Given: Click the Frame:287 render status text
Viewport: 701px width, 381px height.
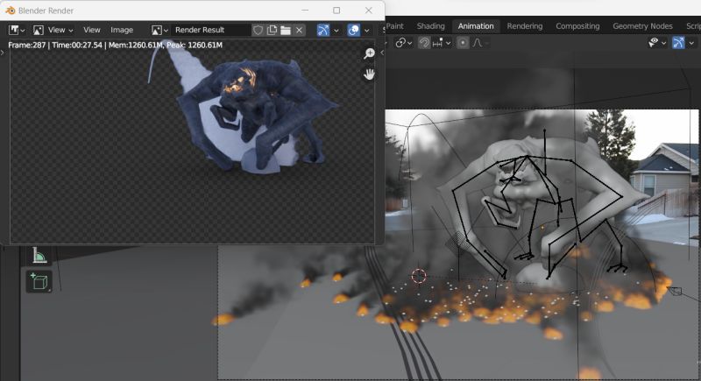Looking at the screenshot, I should [x=27, y=45].
